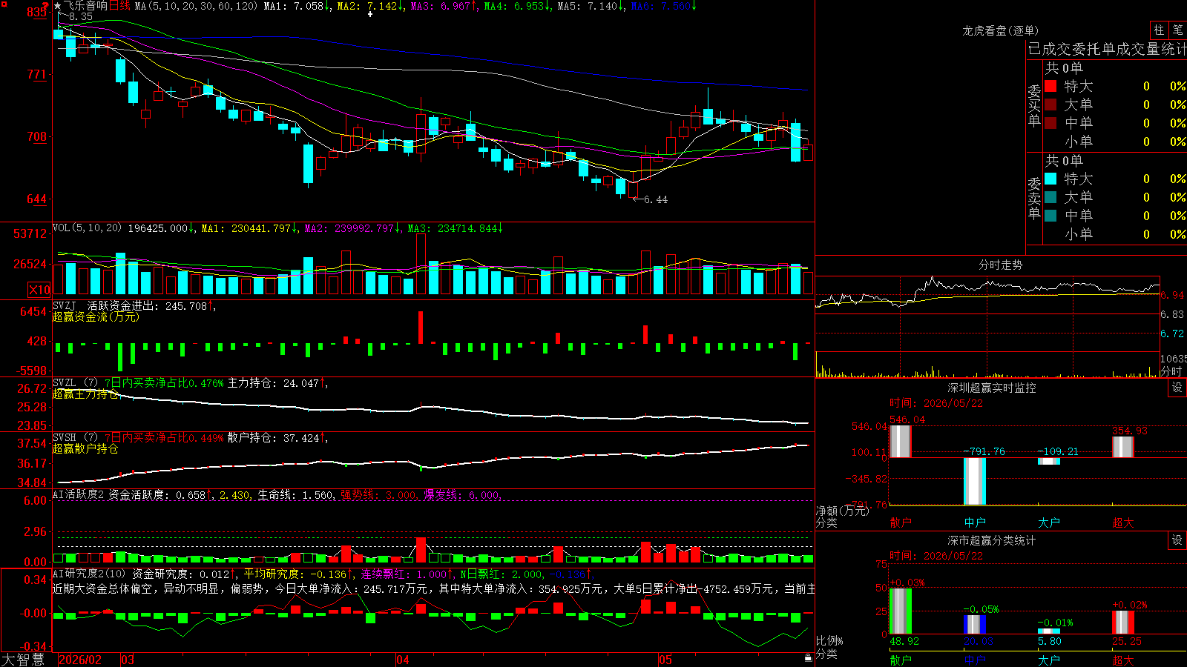Click the MA3: 6.967 value
The image size is (1187, 667).
click(444, 6)
